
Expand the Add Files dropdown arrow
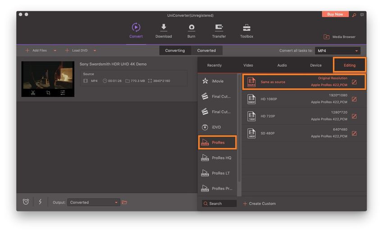pyautogui.click(x=55, y=51)
